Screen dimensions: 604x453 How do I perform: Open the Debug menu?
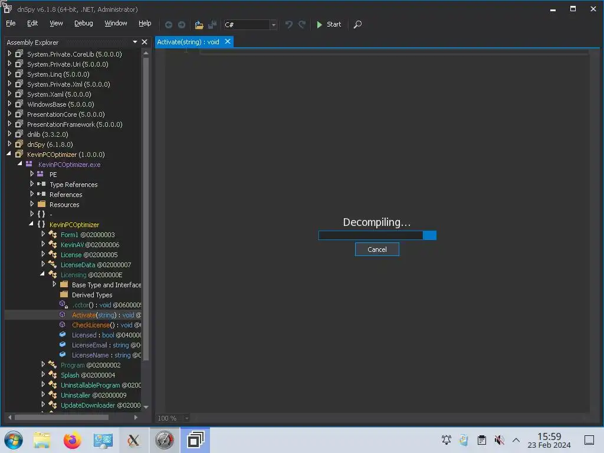click(84, 23)
